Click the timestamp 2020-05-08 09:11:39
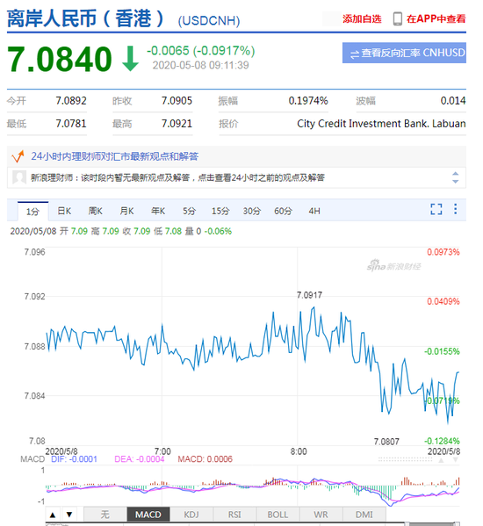483x526 pixels. tap(200, 65)
